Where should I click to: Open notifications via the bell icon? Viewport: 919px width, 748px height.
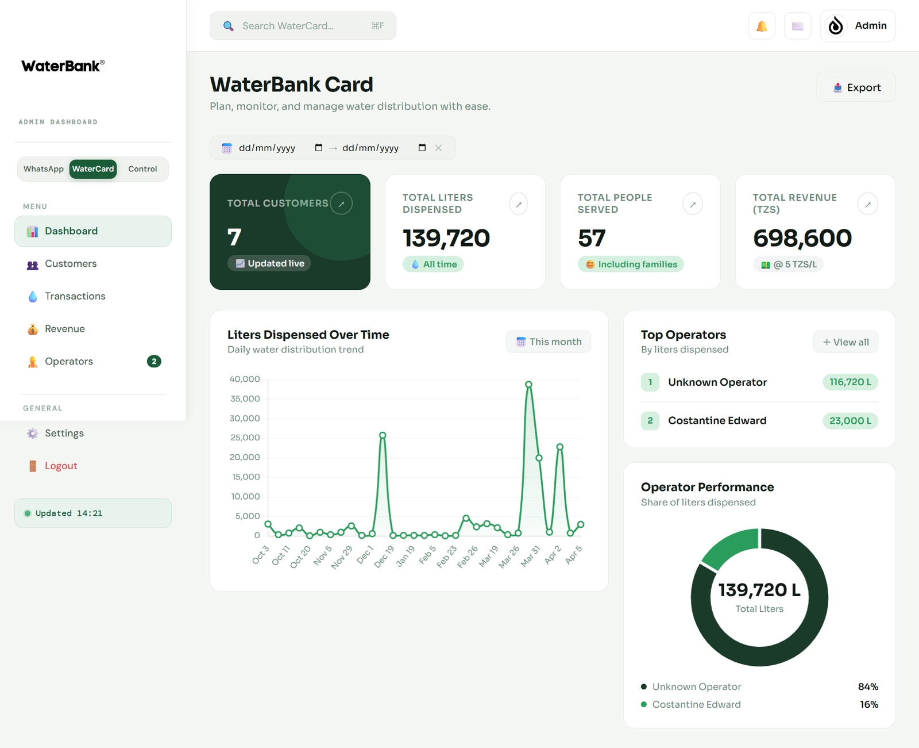[x=761, y=25]
